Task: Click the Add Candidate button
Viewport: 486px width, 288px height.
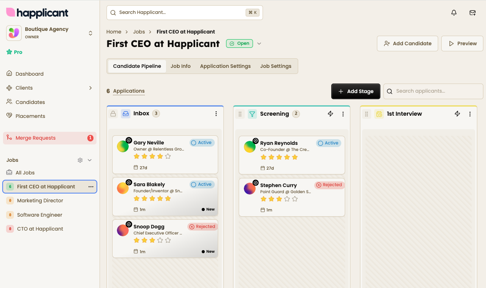Action: point(407,44)
